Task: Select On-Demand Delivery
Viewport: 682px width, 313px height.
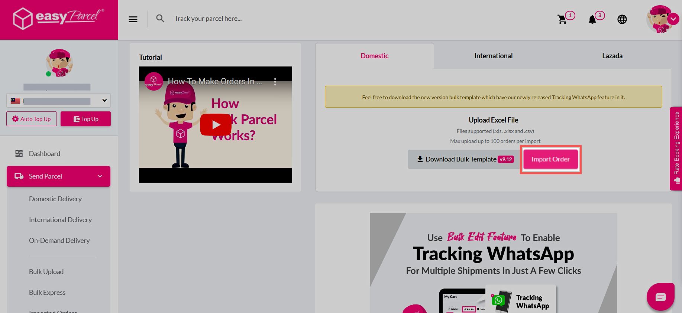Action: (x=59, y=241)
